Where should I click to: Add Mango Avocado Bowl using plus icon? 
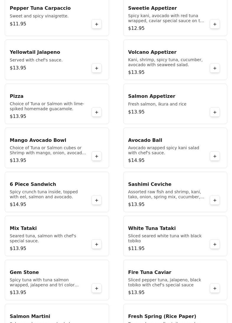pos(97,156)
